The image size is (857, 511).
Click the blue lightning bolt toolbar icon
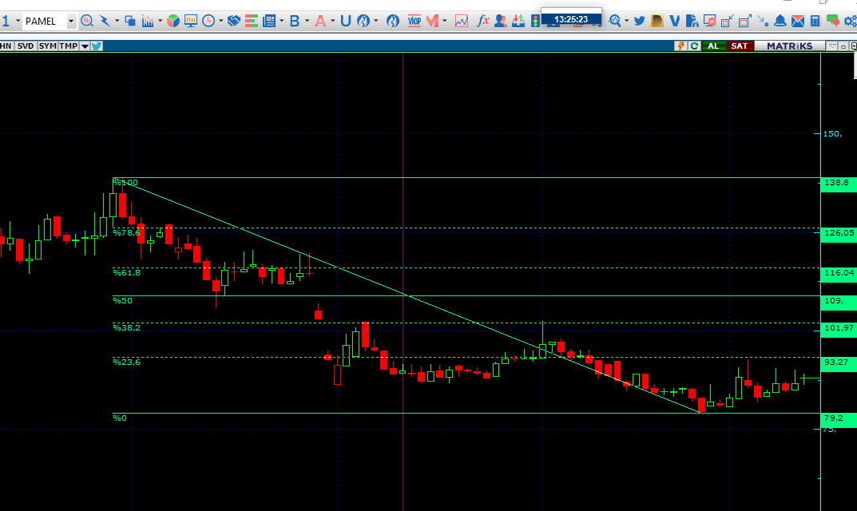point(104,21)
